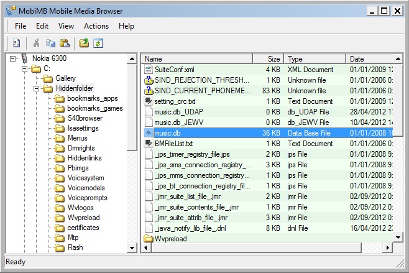Open the File menu
This screenshot has height=273, width=409.
pos(21,26)
